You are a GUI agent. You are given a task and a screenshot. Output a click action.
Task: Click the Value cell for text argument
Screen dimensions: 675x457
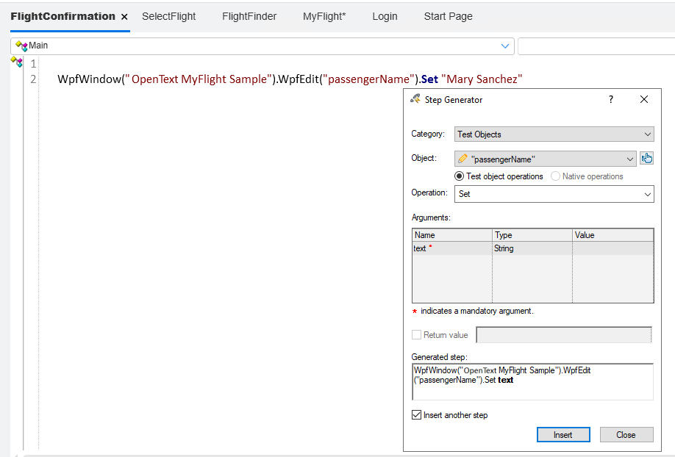[x=612, y=248]
